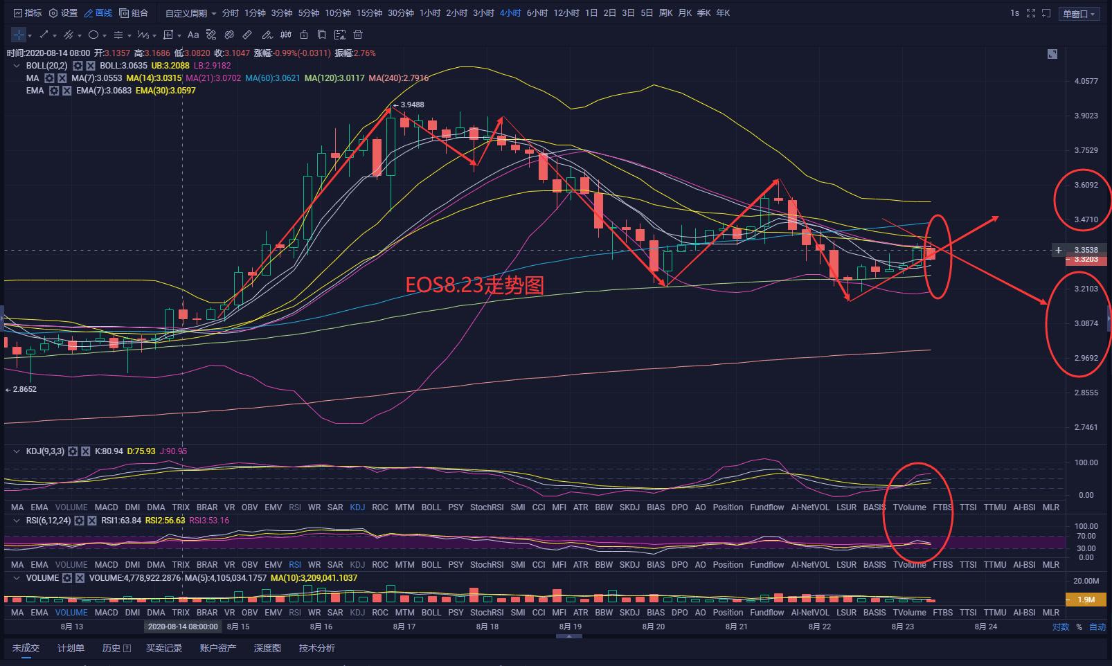The width and height of the screenshot is (1112, 666).
Task: Click the 指标 indicators button
Action: click(27, 13)
